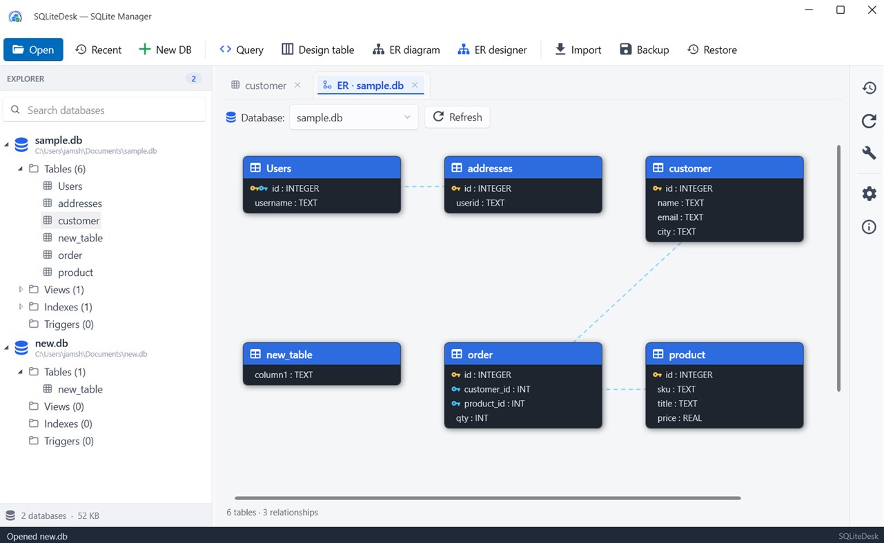The height and width of the screenshot is (543, 884).
Task: Collapse the new.db database node
Action: point(7,347)
